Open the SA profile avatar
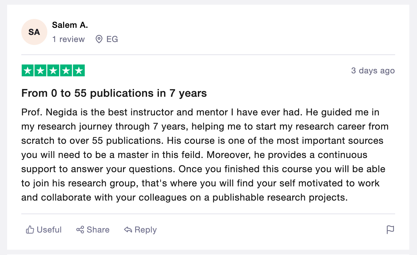 (34, 32)
